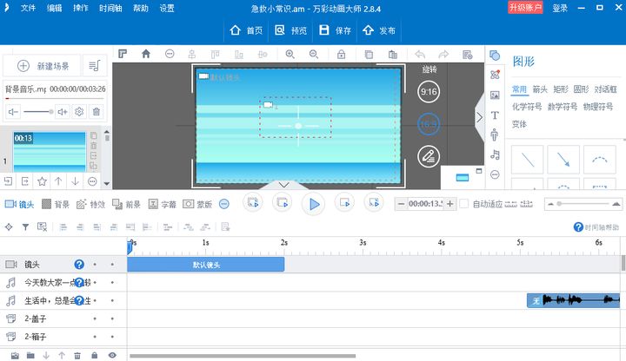Toggle lock icon at timeline bottom
Image resolution: width=626 pixels, height=361 pixels.
[95, 355]
